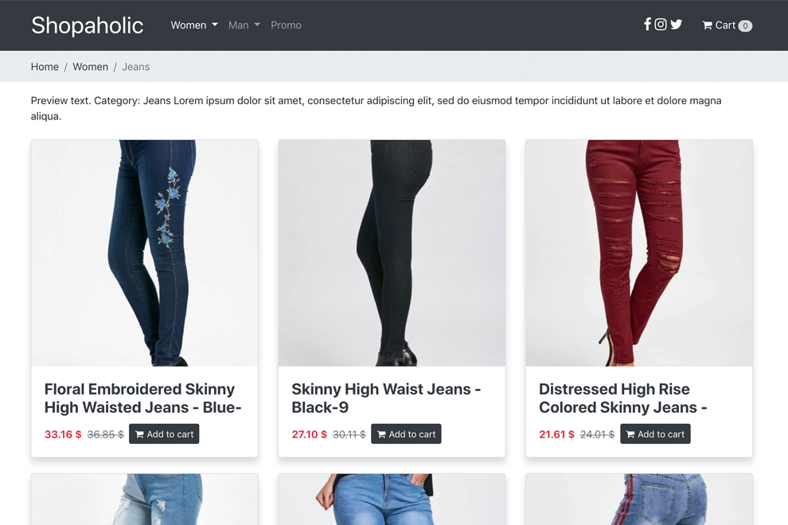Expand the Women dropdown menu
Image resolution: width=788 pixels, height=525 pixels.
click(x=194, y=25)
